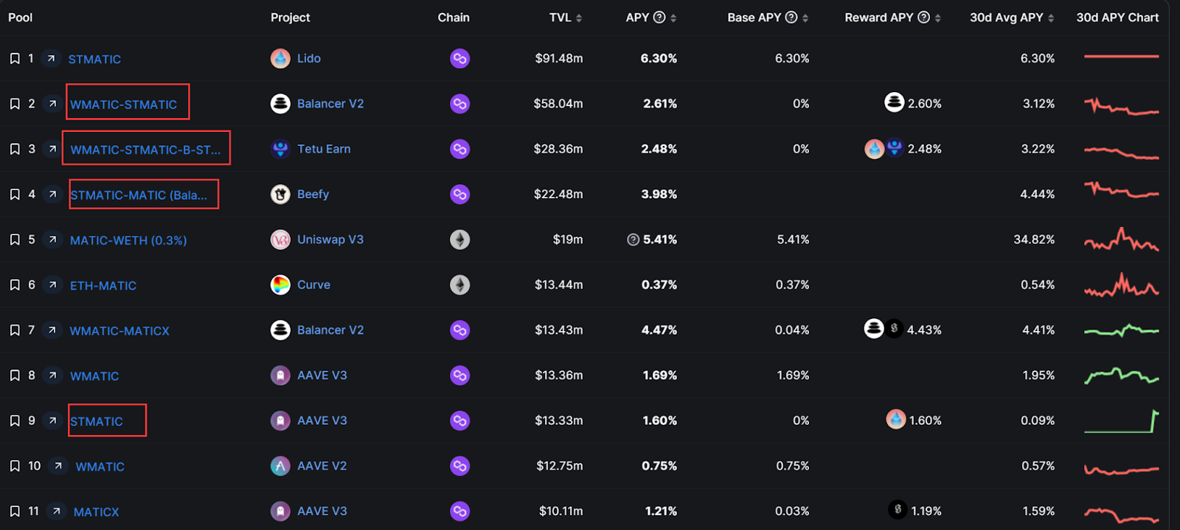Select the $91.48m TVL value
Image resolution: width=1180 pixels, height=530 pixels.
click(559, 58)
